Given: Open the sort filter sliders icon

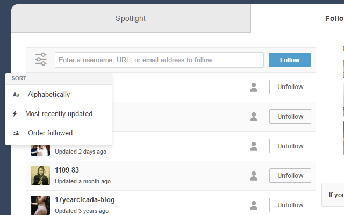Looking at the screenshot, I should pyautogui.click(x=41, y=59).
